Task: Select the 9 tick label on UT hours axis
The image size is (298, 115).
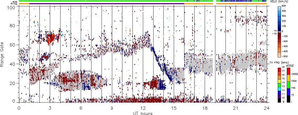Action: [x=112, y=108]
